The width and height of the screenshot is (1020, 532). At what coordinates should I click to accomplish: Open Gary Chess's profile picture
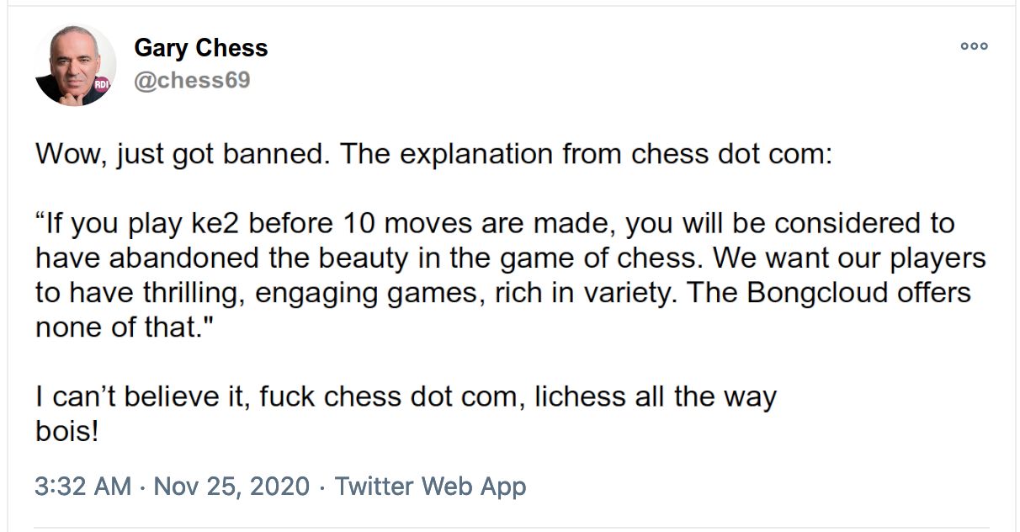pos(75,64)
